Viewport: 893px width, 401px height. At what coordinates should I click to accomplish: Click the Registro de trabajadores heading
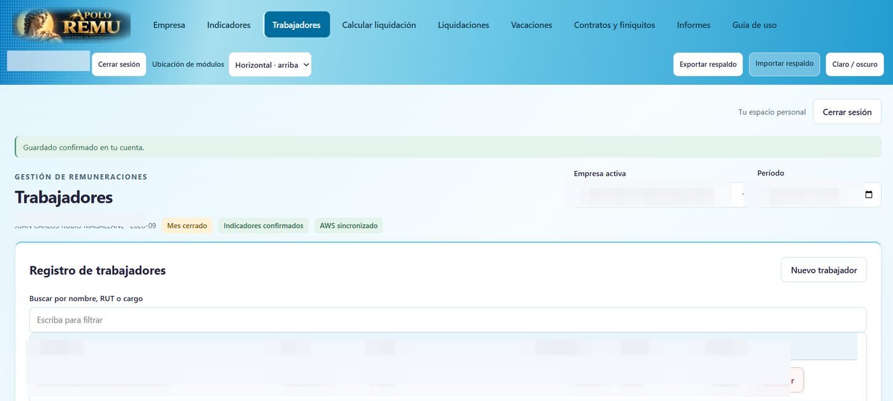click(98, 270)
